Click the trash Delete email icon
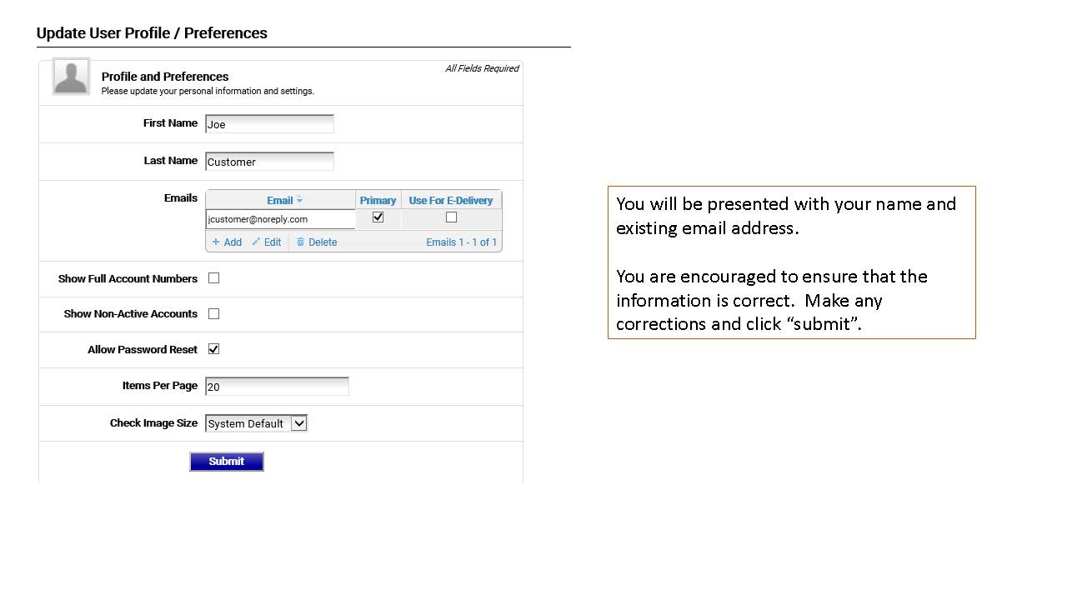This screenshot has width=1067, height=600. pyautogui.click(x=301, y=242)
